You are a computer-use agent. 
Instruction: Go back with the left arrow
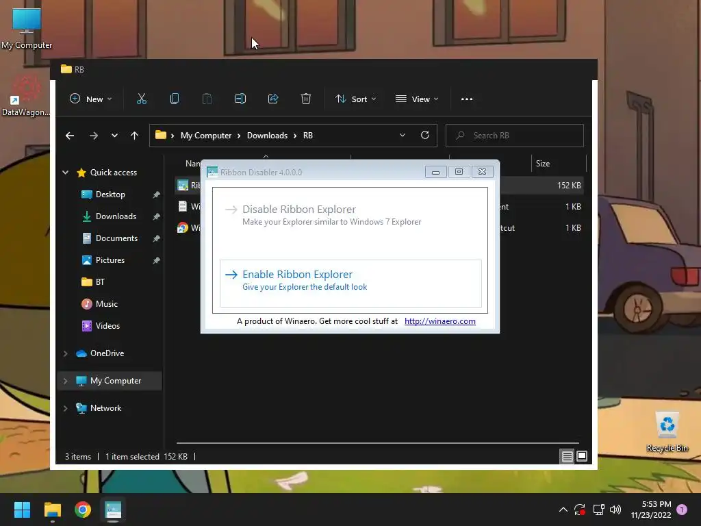pos(70,136)
